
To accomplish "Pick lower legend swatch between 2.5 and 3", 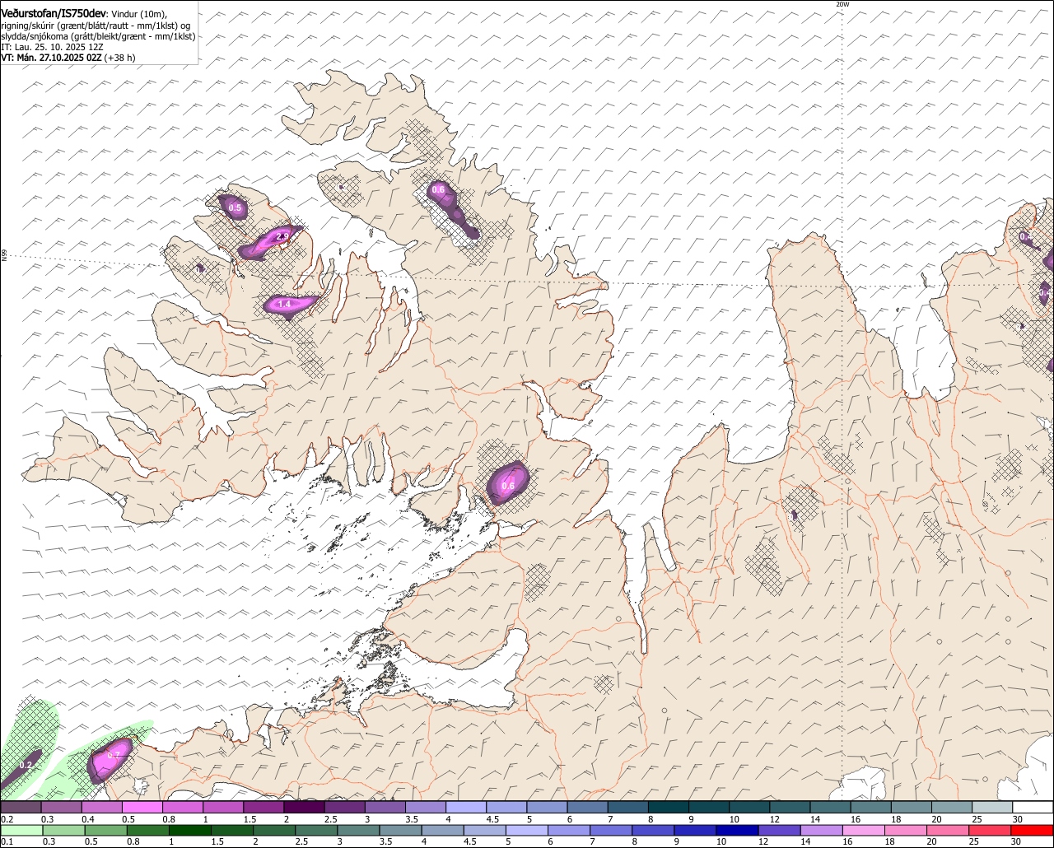I will coord(318,830).
